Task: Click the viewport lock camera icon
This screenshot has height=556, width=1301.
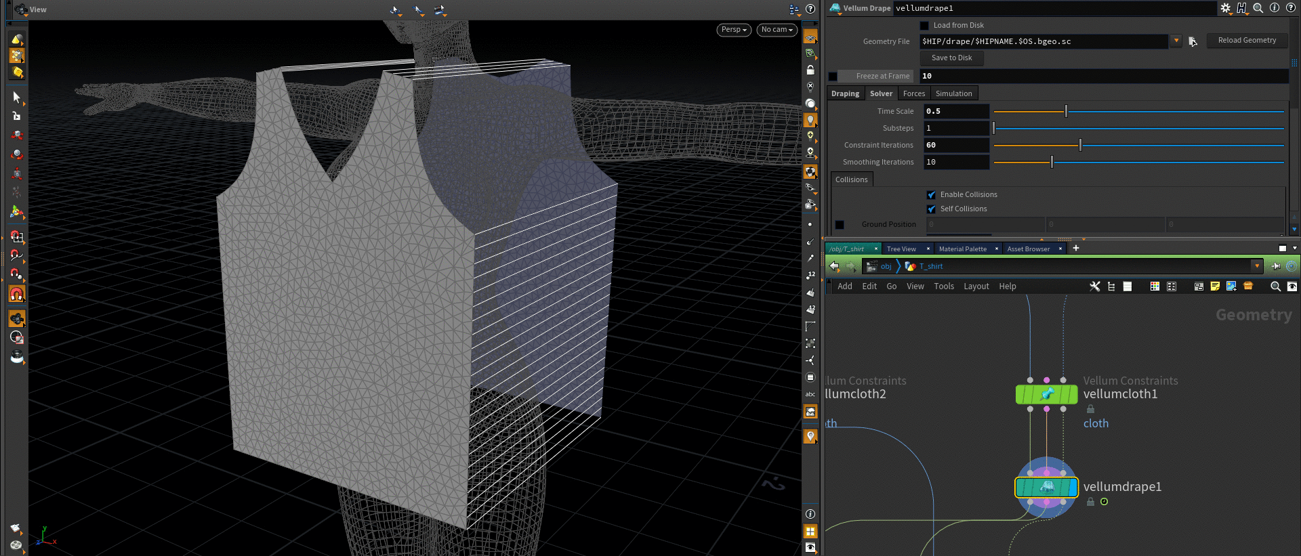Action: click(x=810, y=70)
